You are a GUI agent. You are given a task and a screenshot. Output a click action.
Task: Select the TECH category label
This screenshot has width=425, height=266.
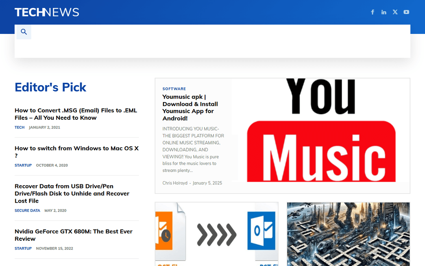pyautogui.click(x=20, y=127)
